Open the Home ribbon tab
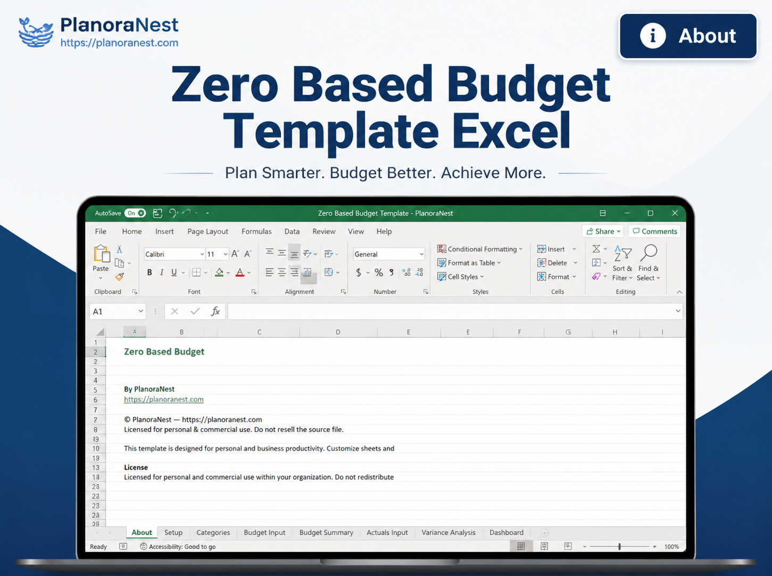The width and height of the screenshot is (772, 576). pyautogui.click(x=132, y=232)
